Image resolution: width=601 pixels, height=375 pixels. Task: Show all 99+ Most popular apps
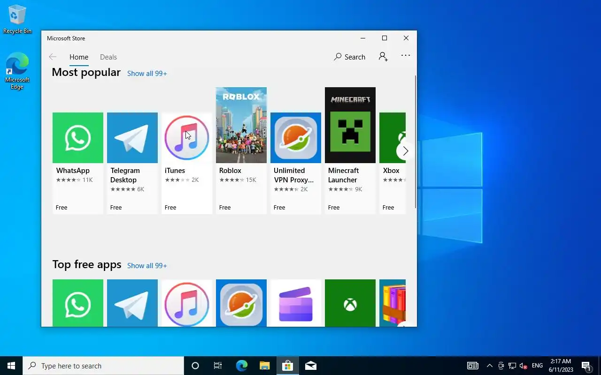(x=147, y=74)
